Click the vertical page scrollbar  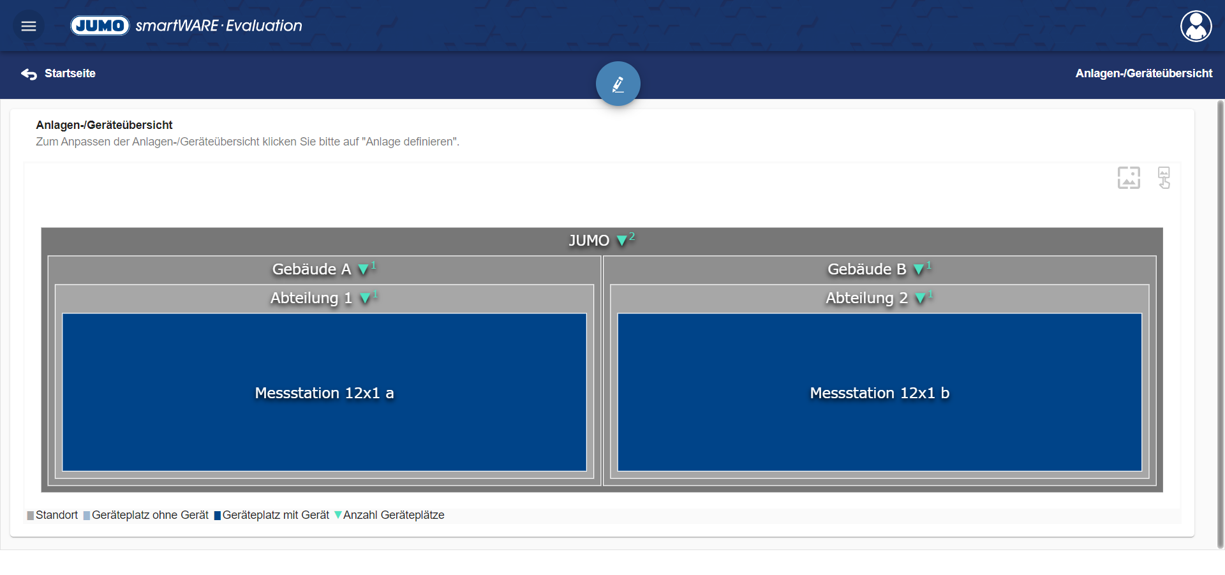coord(1221,319)
